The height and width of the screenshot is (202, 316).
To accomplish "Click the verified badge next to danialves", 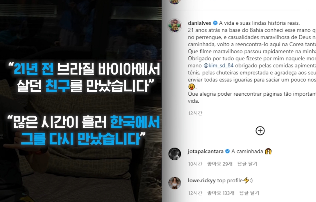I will (215, 23).
